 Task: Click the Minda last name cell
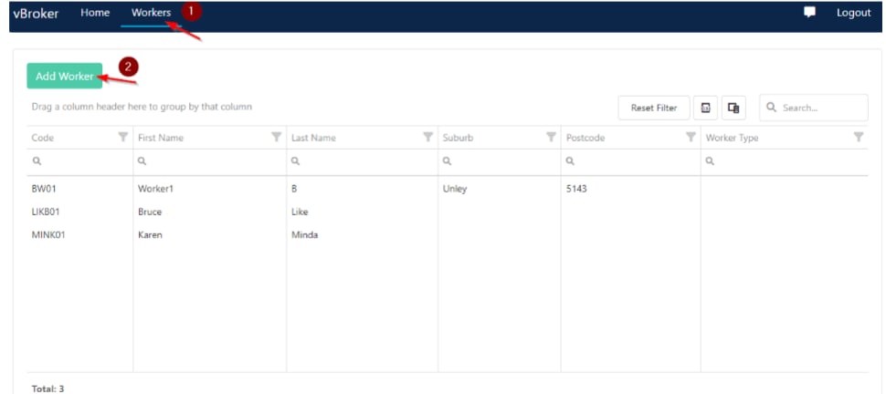[363, 234]
